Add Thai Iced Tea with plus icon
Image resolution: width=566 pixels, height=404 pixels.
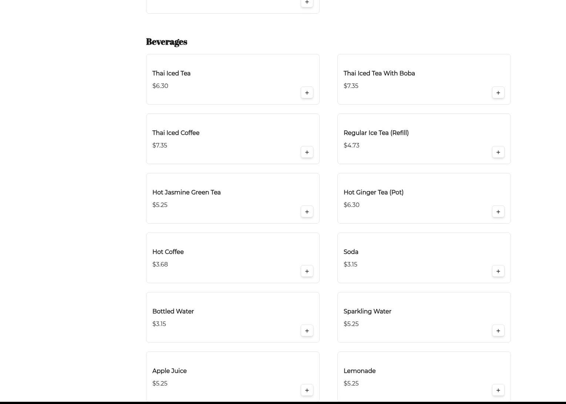[307, 93]
